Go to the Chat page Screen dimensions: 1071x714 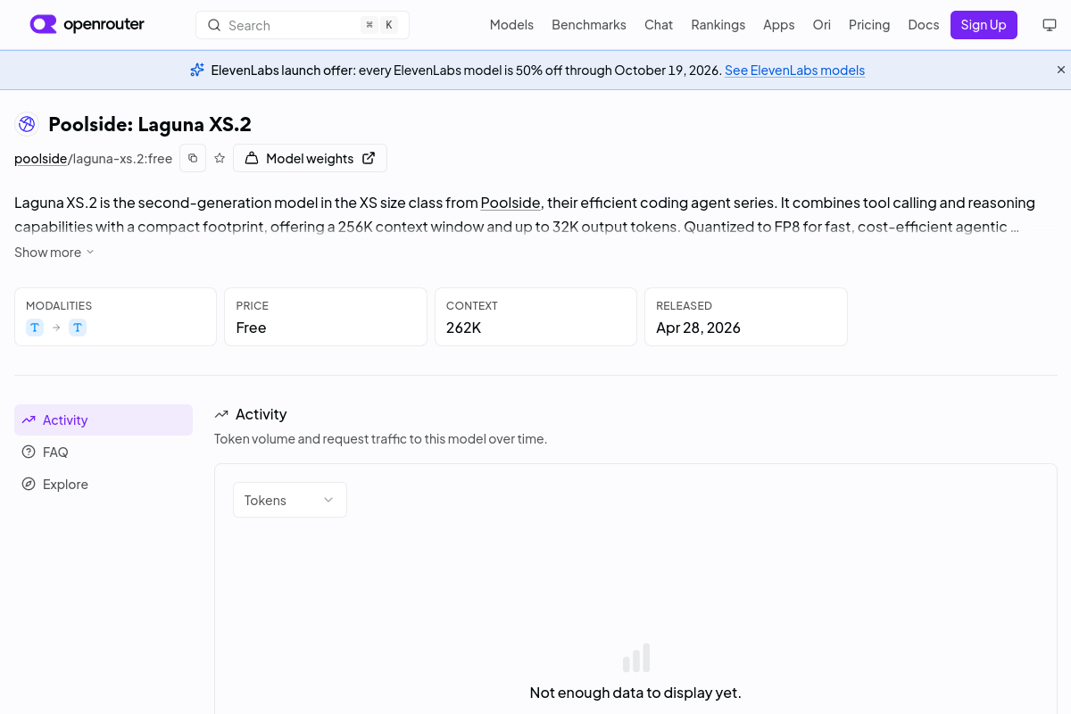point(659,25)
